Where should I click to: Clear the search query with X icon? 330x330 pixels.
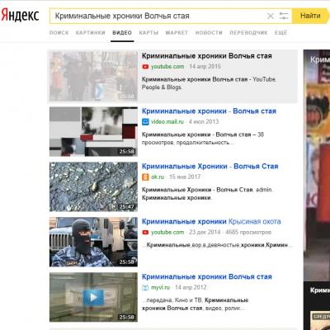pyautogui.click(x=271, y=16)
